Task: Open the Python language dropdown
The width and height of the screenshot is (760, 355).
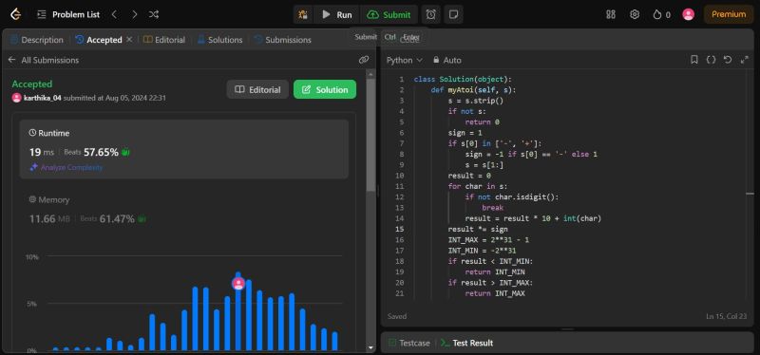Action: (405, 60)
